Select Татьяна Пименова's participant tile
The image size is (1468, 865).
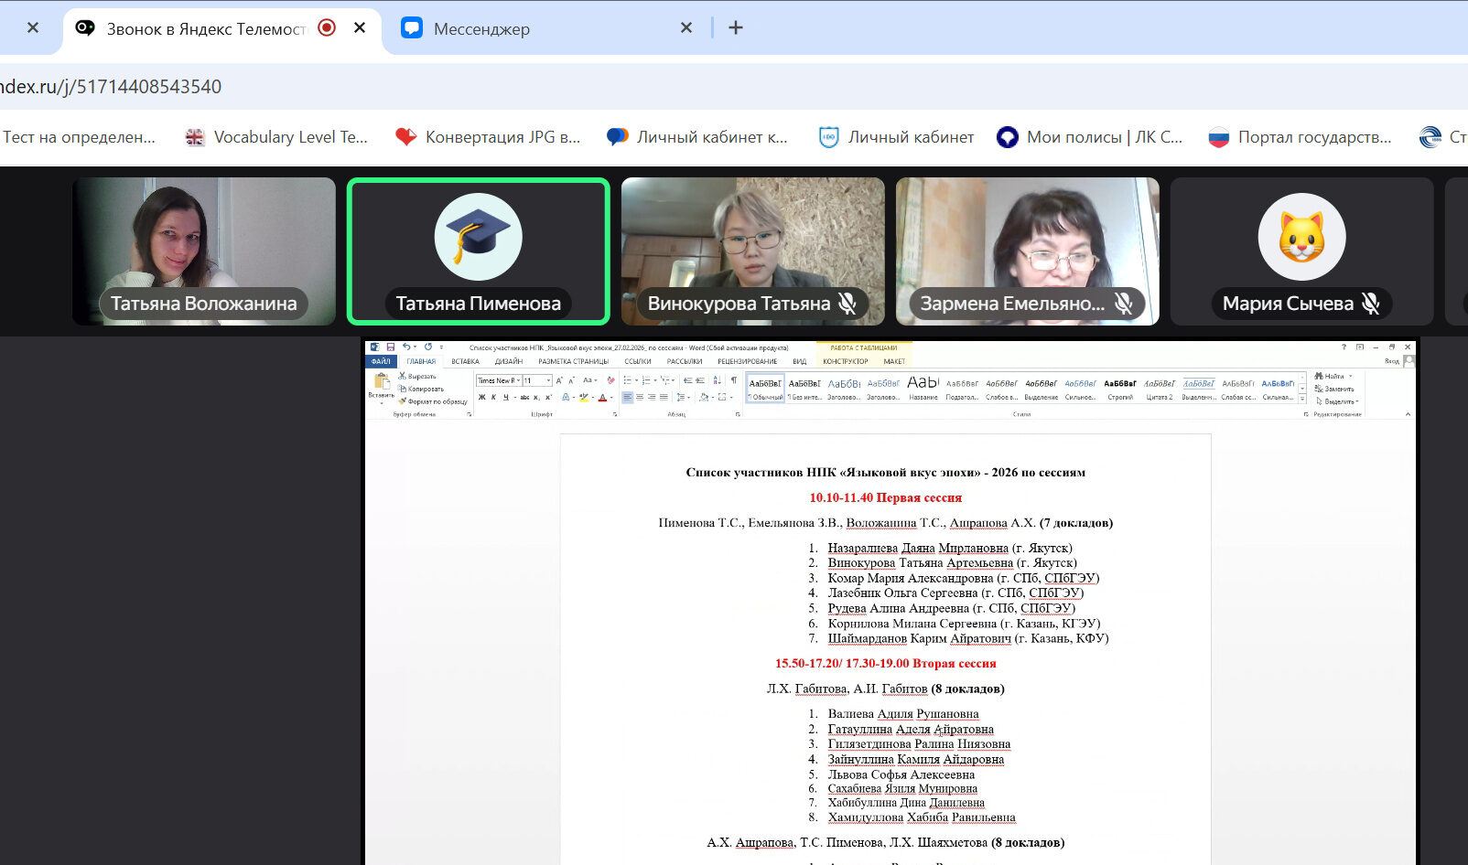pos(478,251)
